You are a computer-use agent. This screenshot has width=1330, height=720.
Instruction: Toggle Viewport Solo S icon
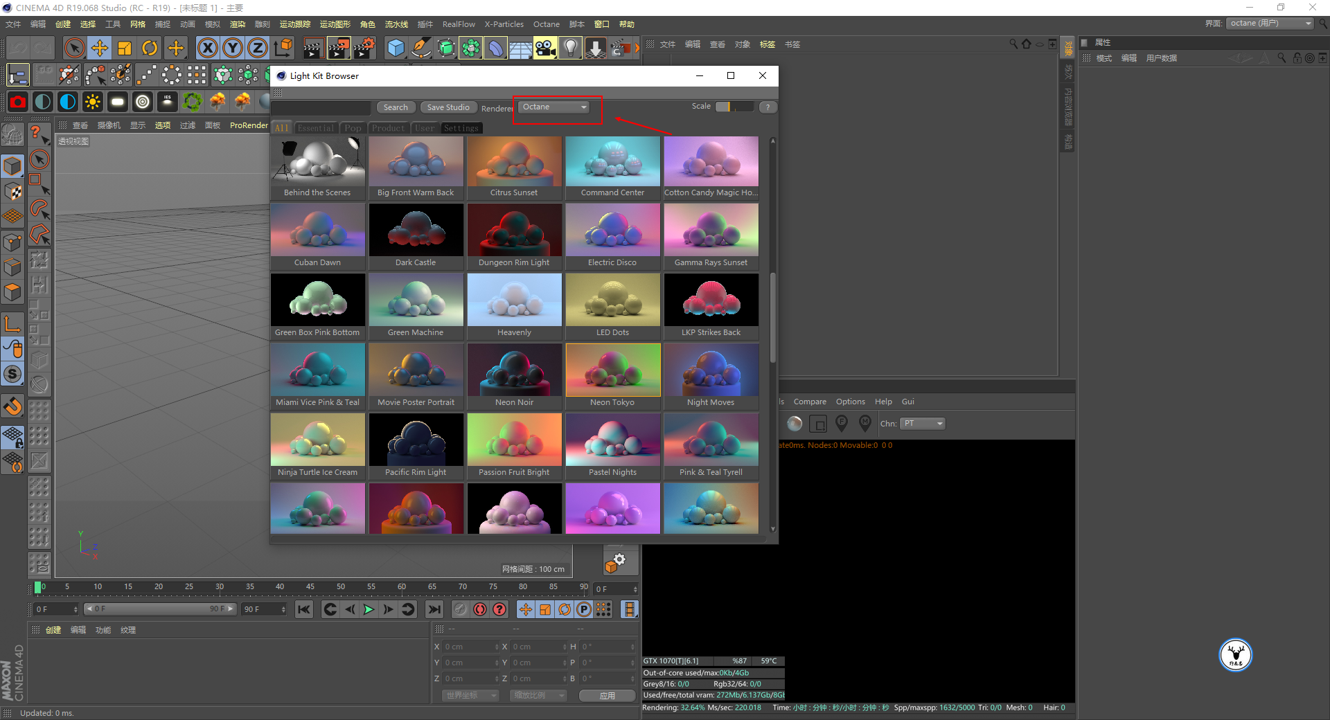pyautogui.click(x=13, y=375)
